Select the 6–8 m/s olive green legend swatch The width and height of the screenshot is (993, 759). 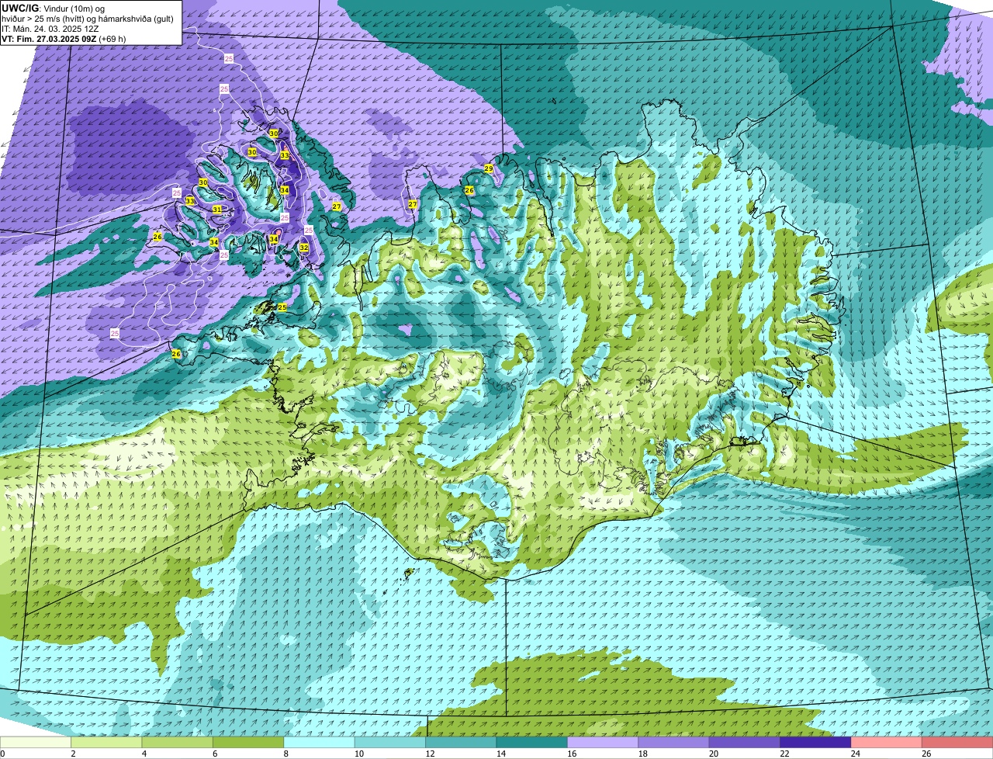pos(248,742)
